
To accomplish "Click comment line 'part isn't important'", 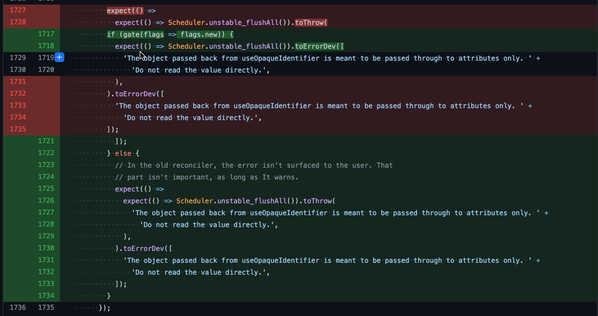I will point(206,177).
